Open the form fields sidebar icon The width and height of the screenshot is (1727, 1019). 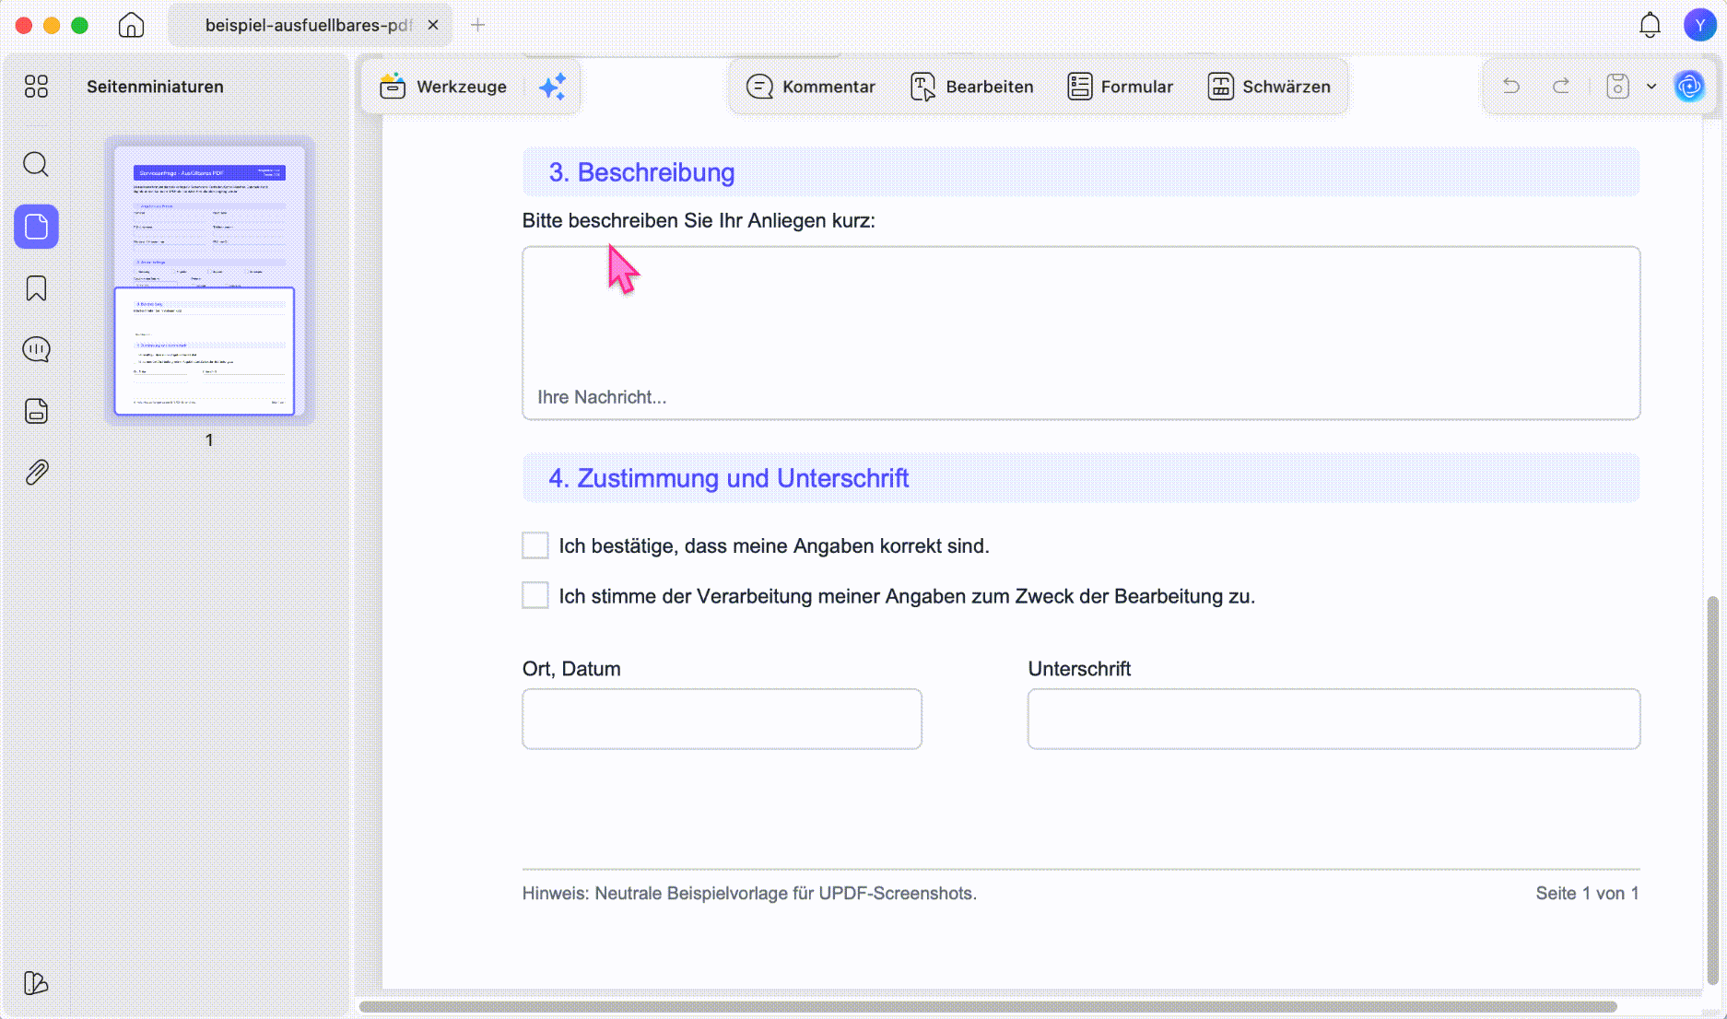pyautogui.click(x=36, y=411)
